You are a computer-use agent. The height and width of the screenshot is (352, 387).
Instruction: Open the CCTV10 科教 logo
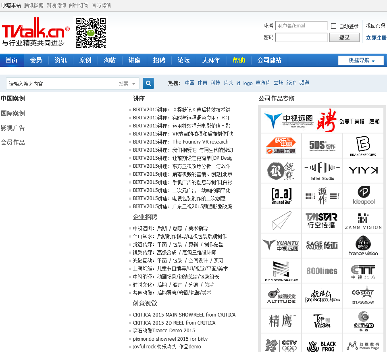363,321
